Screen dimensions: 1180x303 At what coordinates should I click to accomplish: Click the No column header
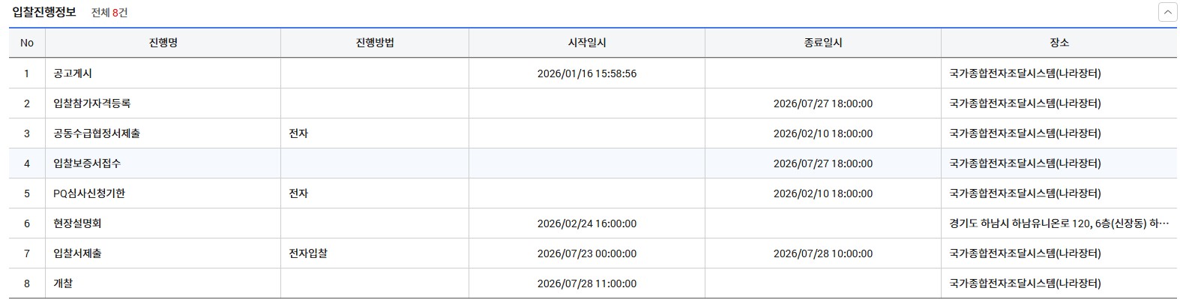[x=27, y=43]
